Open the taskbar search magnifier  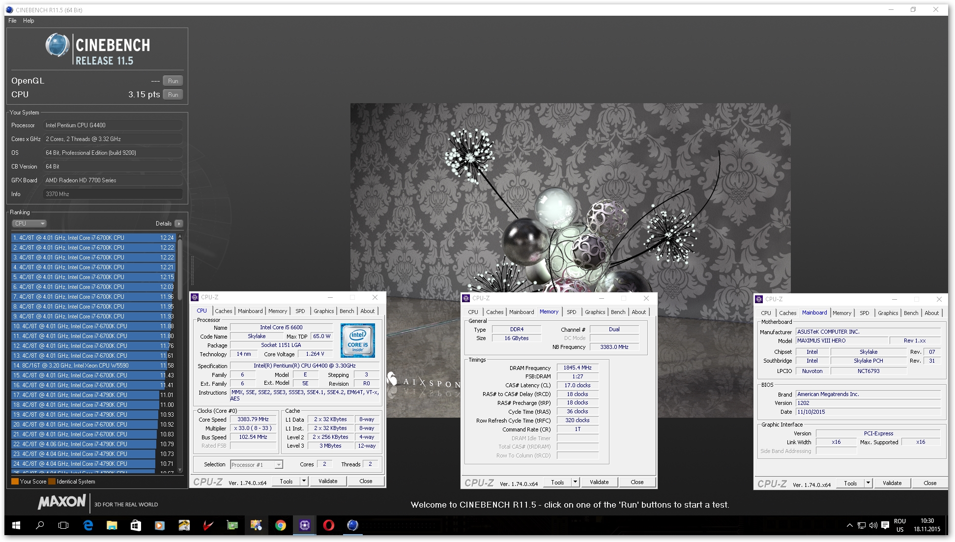(x=40, y=525)
